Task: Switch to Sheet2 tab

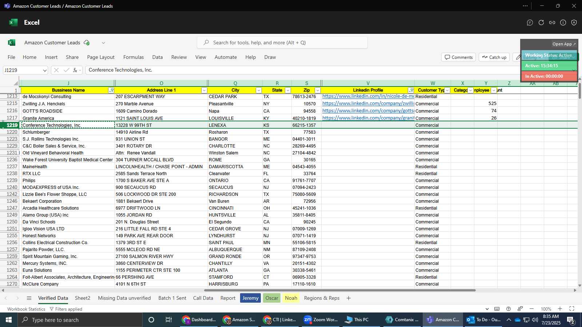Action: (83, 298)
